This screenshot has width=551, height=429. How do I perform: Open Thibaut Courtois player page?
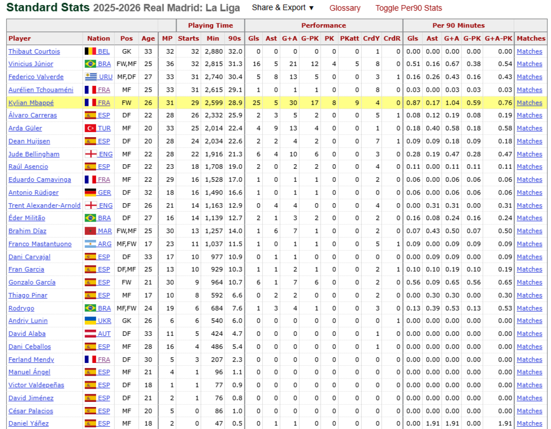(x=34, y=51)
